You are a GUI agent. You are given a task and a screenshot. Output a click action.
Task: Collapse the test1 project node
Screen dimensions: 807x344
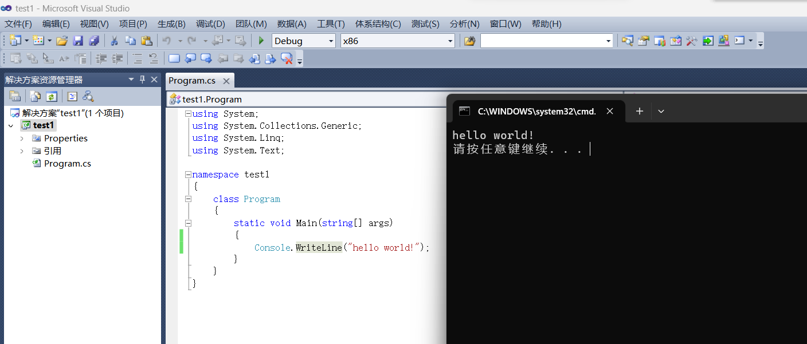[x=10, y=125]
